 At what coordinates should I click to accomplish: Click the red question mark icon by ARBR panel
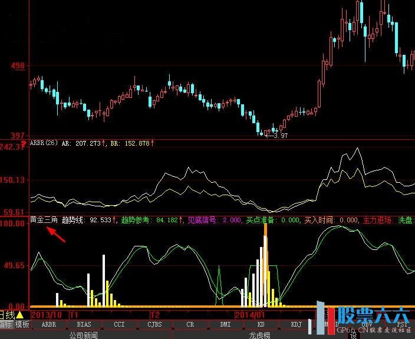[x=24, y=143]
